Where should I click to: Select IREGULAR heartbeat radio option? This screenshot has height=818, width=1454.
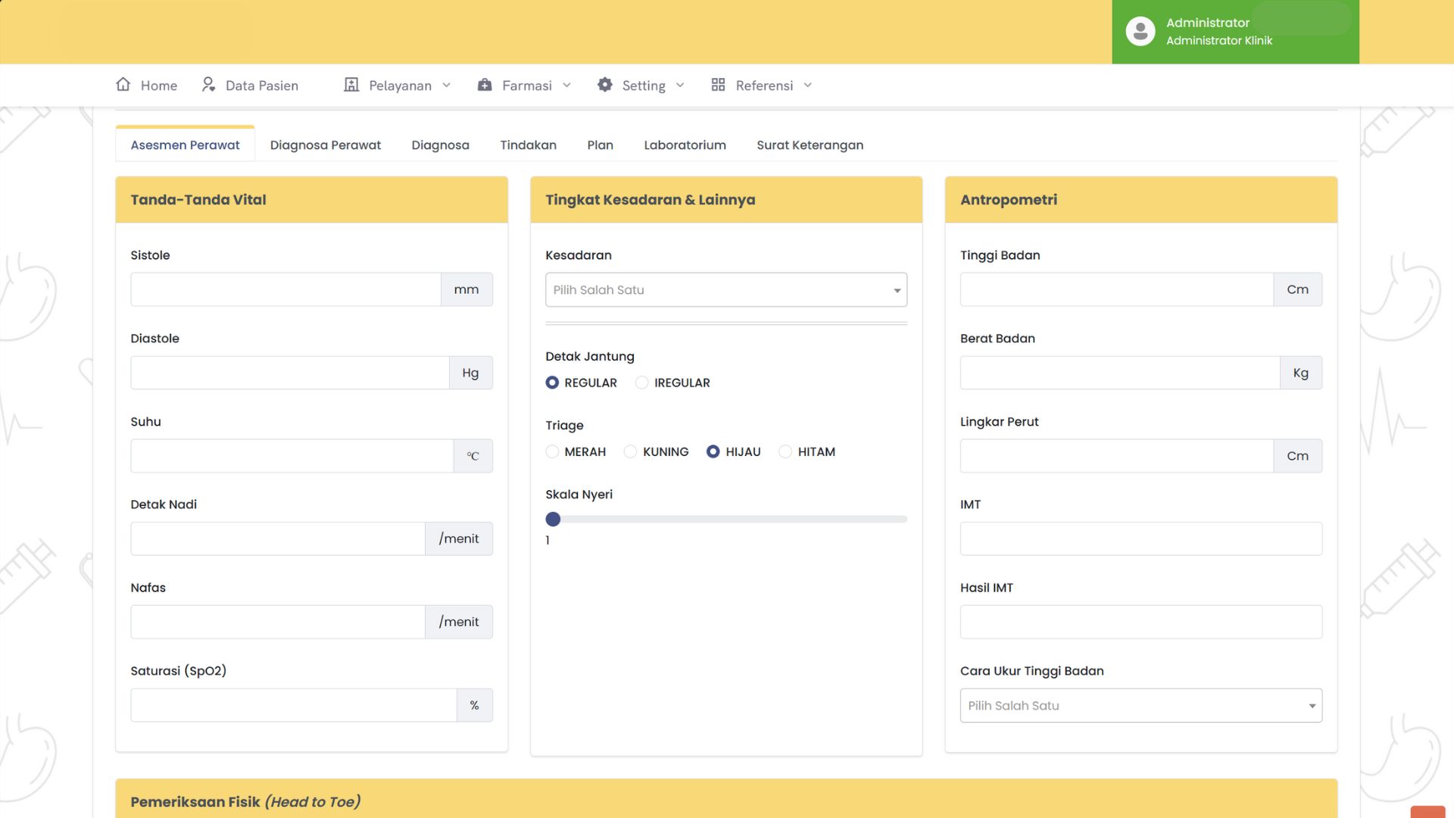(642, 382)
